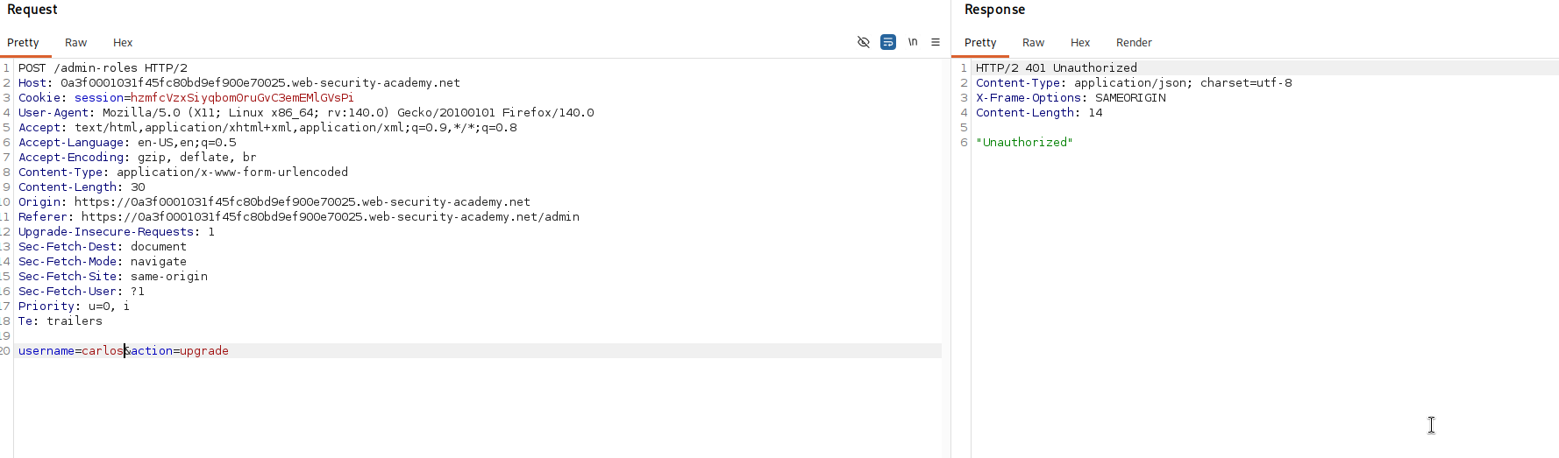1559x458 pixels.
Task: Click the Response panel title
Action: tap(994, 10)
